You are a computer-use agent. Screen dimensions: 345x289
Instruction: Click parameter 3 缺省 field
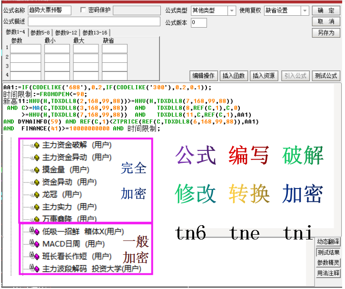pyautogui.click(x=115, y=67)
